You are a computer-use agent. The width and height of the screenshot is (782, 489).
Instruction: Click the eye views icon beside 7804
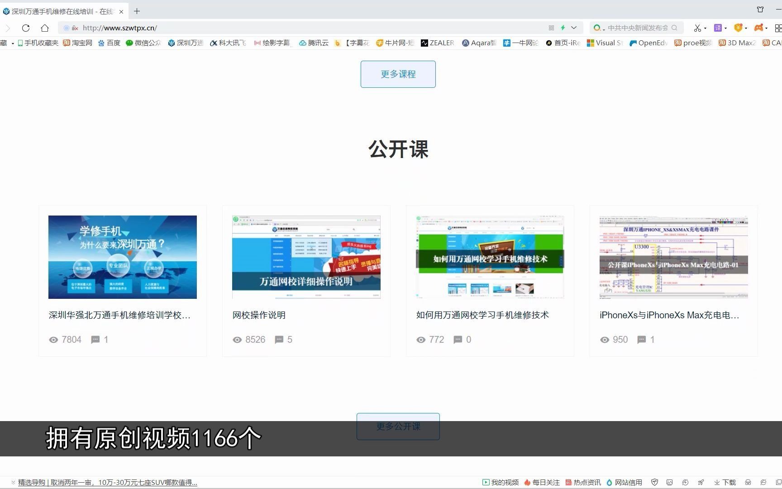point(53,340)
